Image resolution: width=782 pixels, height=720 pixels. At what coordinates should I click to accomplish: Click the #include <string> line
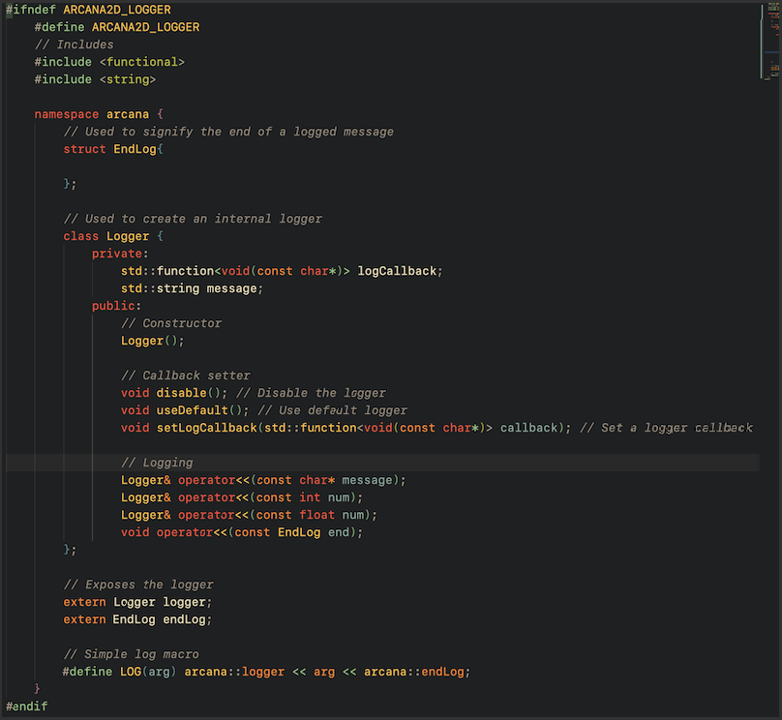[x=95, y=79]
